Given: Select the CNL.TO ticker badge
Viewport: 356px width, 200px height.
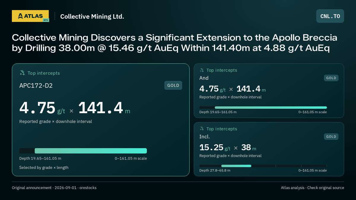Looking at the screenshot, I should (330, 16).
